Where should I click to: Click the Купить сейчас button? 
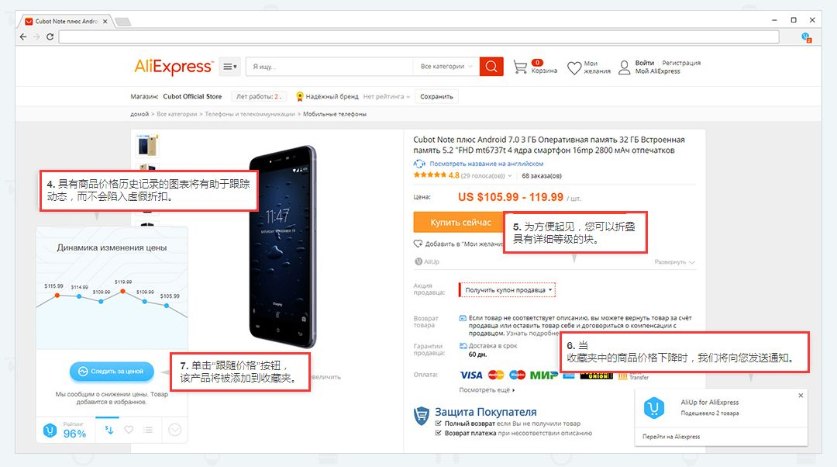[460, 223]
